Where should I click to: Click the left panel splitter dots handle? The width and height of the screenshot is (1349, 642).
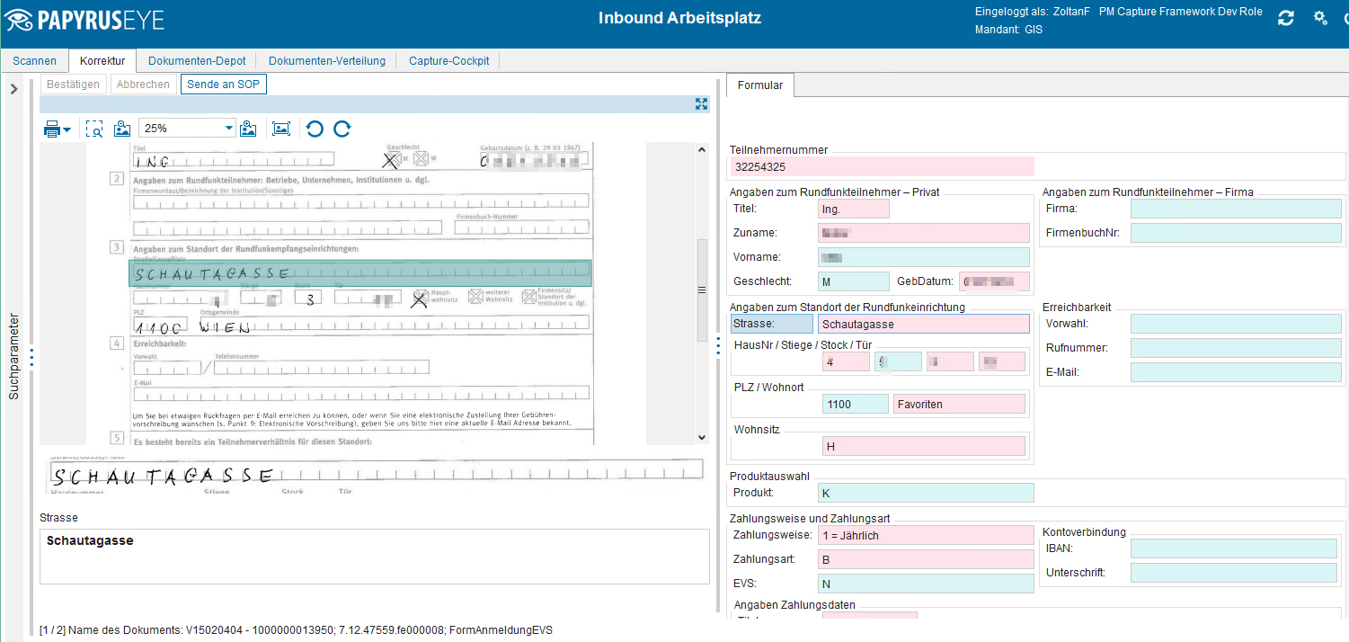[31, 357]
